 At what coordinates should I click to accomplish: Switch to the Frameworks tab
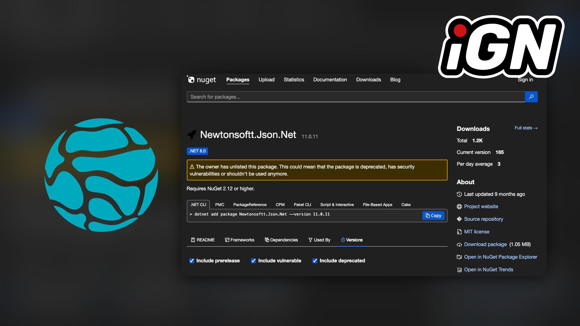(x=240, y=240)
